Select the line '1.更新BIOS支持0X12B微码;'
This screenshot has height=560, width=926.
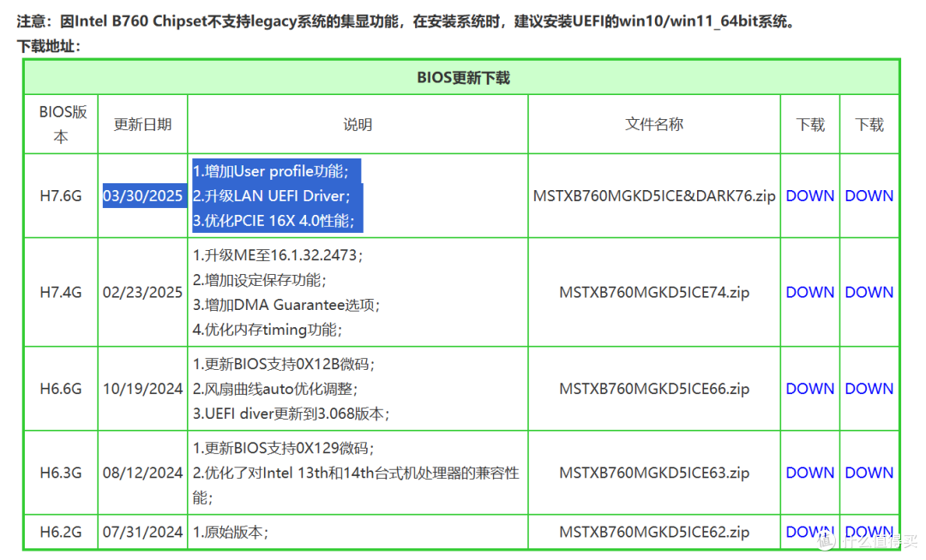tap(284, 364)
